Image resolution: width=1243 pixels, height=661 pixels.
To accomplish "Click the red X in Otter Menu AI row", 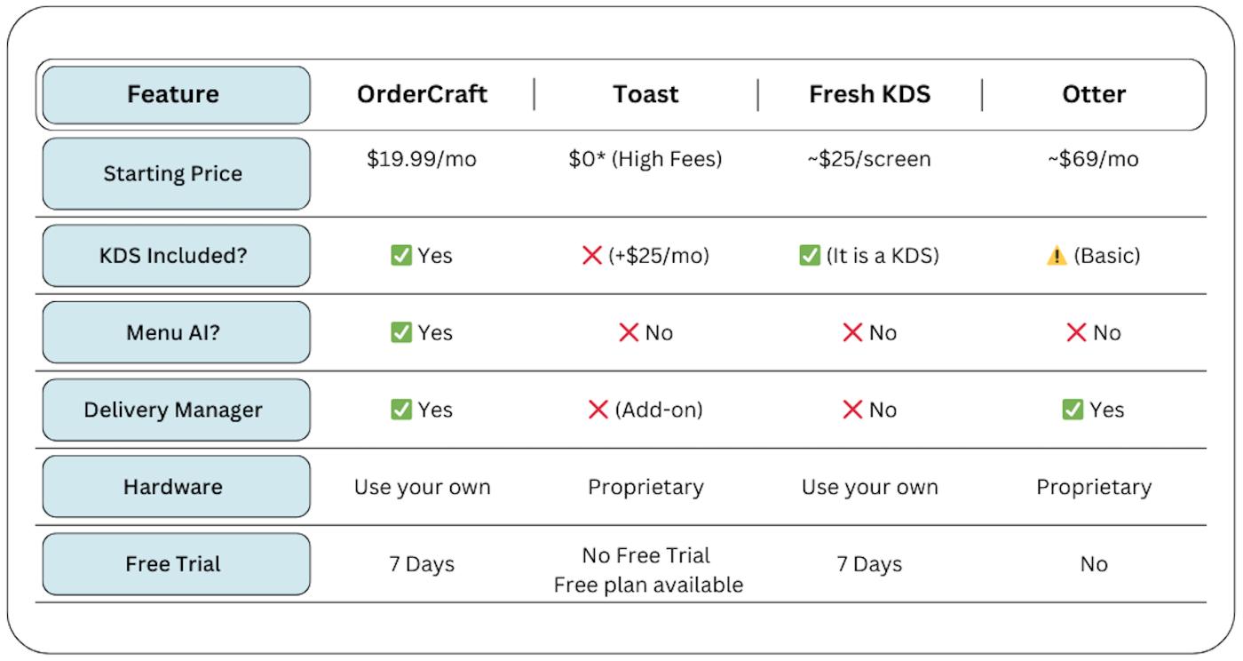I will [1076, 333].
